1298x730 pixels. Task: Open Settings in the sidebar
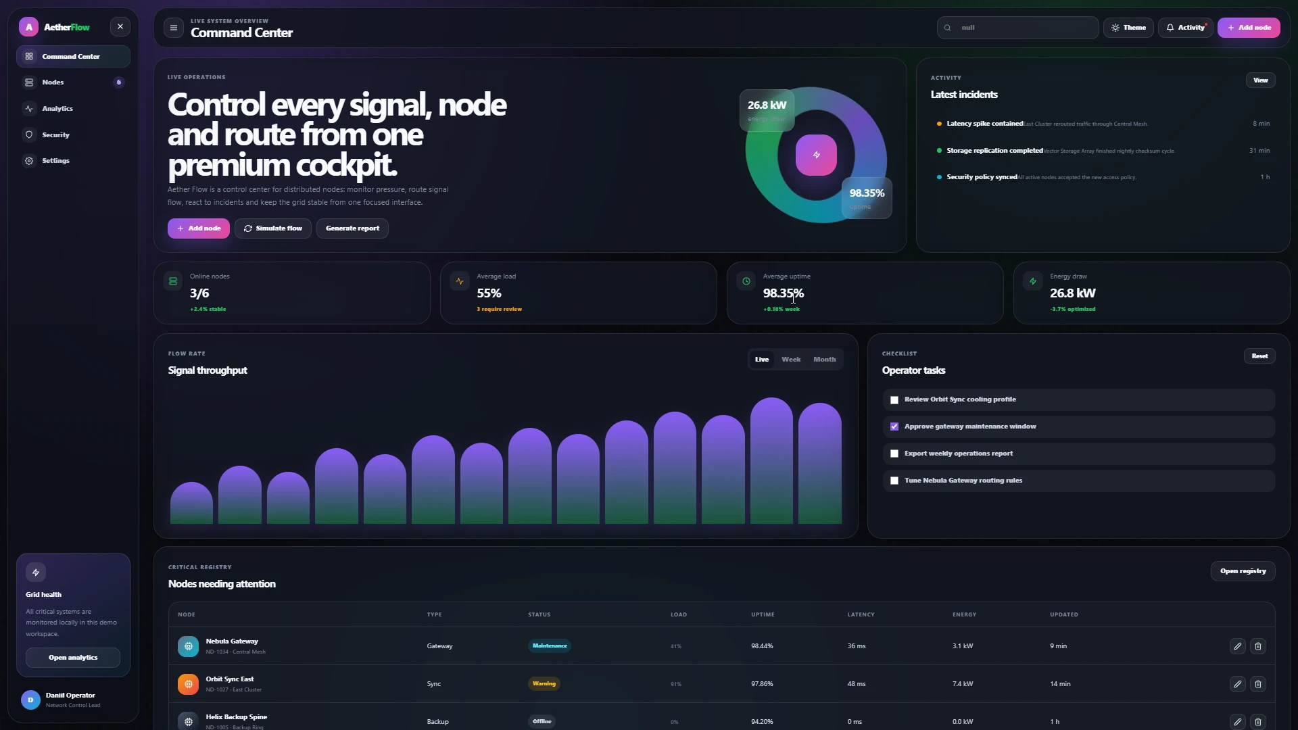73,161
